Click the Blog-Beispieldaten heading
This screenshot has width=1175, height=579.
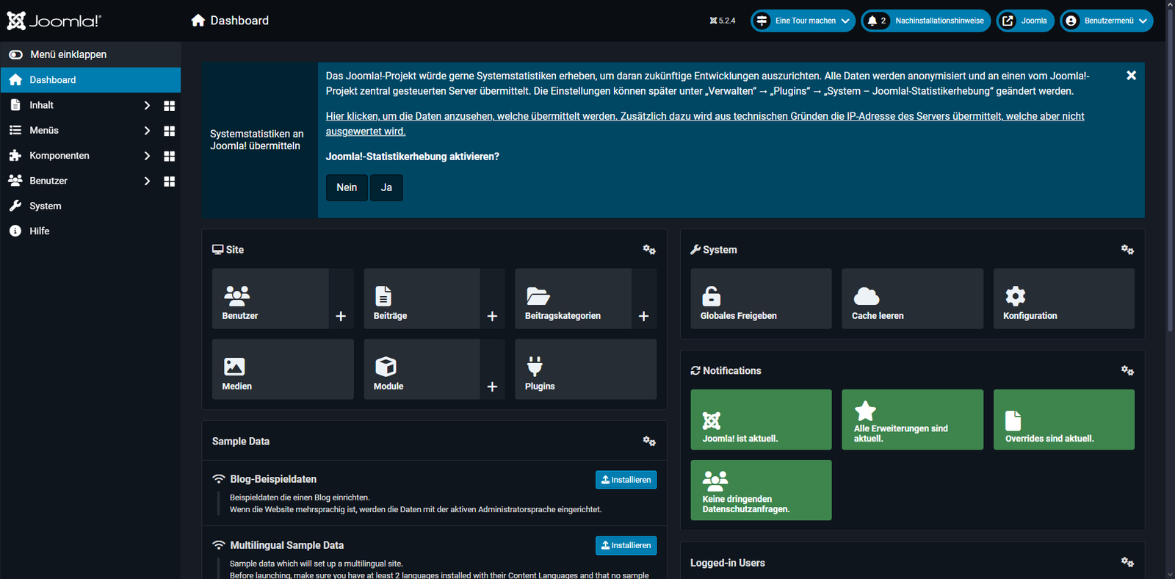(273, 479)
